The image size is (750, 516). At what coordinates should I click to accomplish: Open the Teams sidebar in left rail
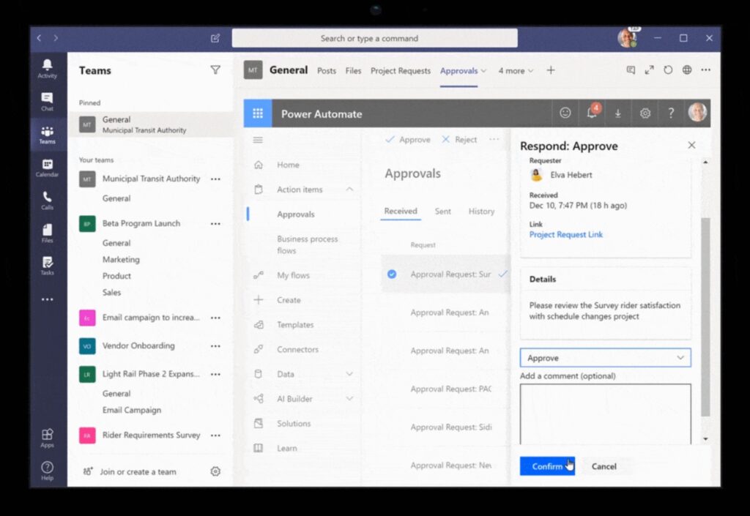46,132
